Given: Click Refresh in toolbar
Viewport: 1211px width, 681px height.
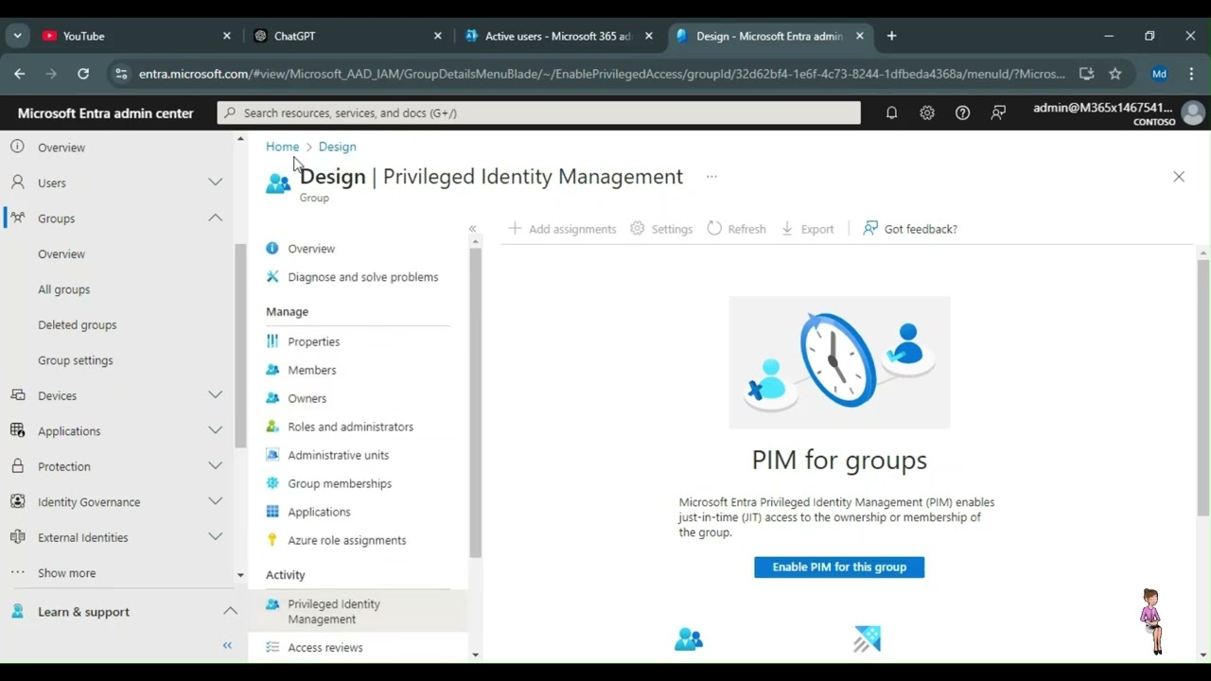Looking at the screenshot, I should 736,229.
